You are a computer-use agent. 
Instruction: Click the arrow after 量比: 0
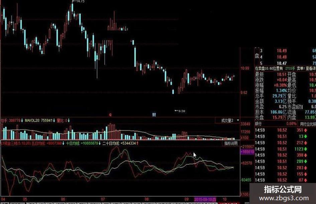point(69,121)
